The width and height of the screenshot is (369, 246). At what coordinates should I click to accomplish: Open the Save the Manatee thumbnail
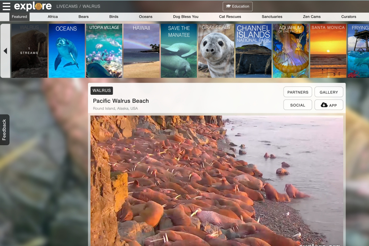(x=179, y=51)
